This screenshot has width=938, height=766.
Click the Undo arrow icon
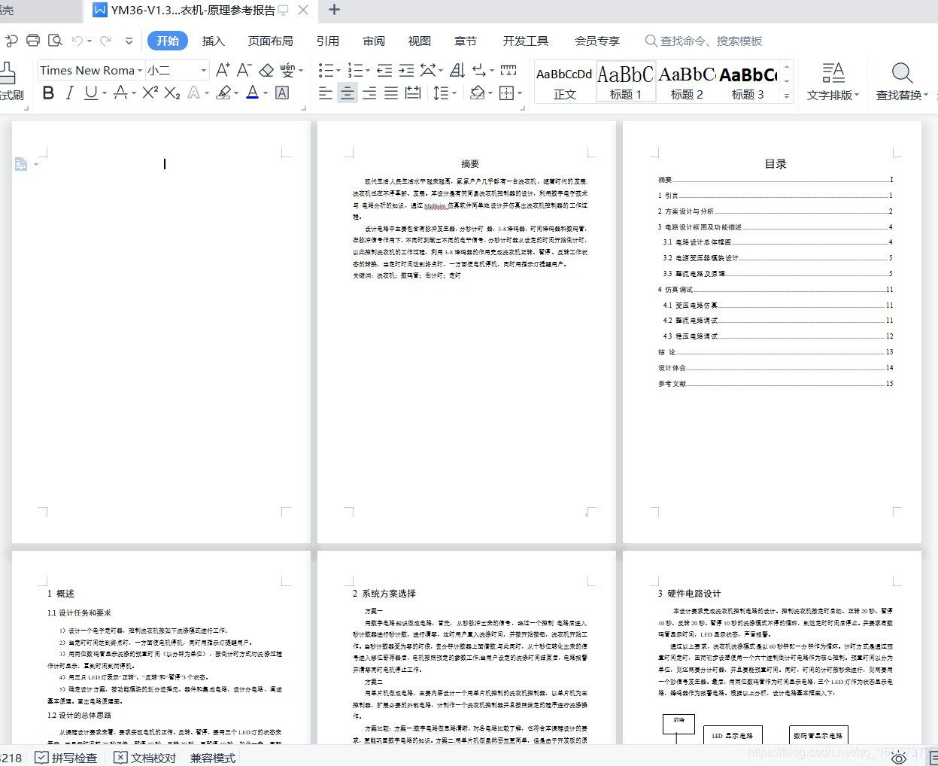[77, 41]
